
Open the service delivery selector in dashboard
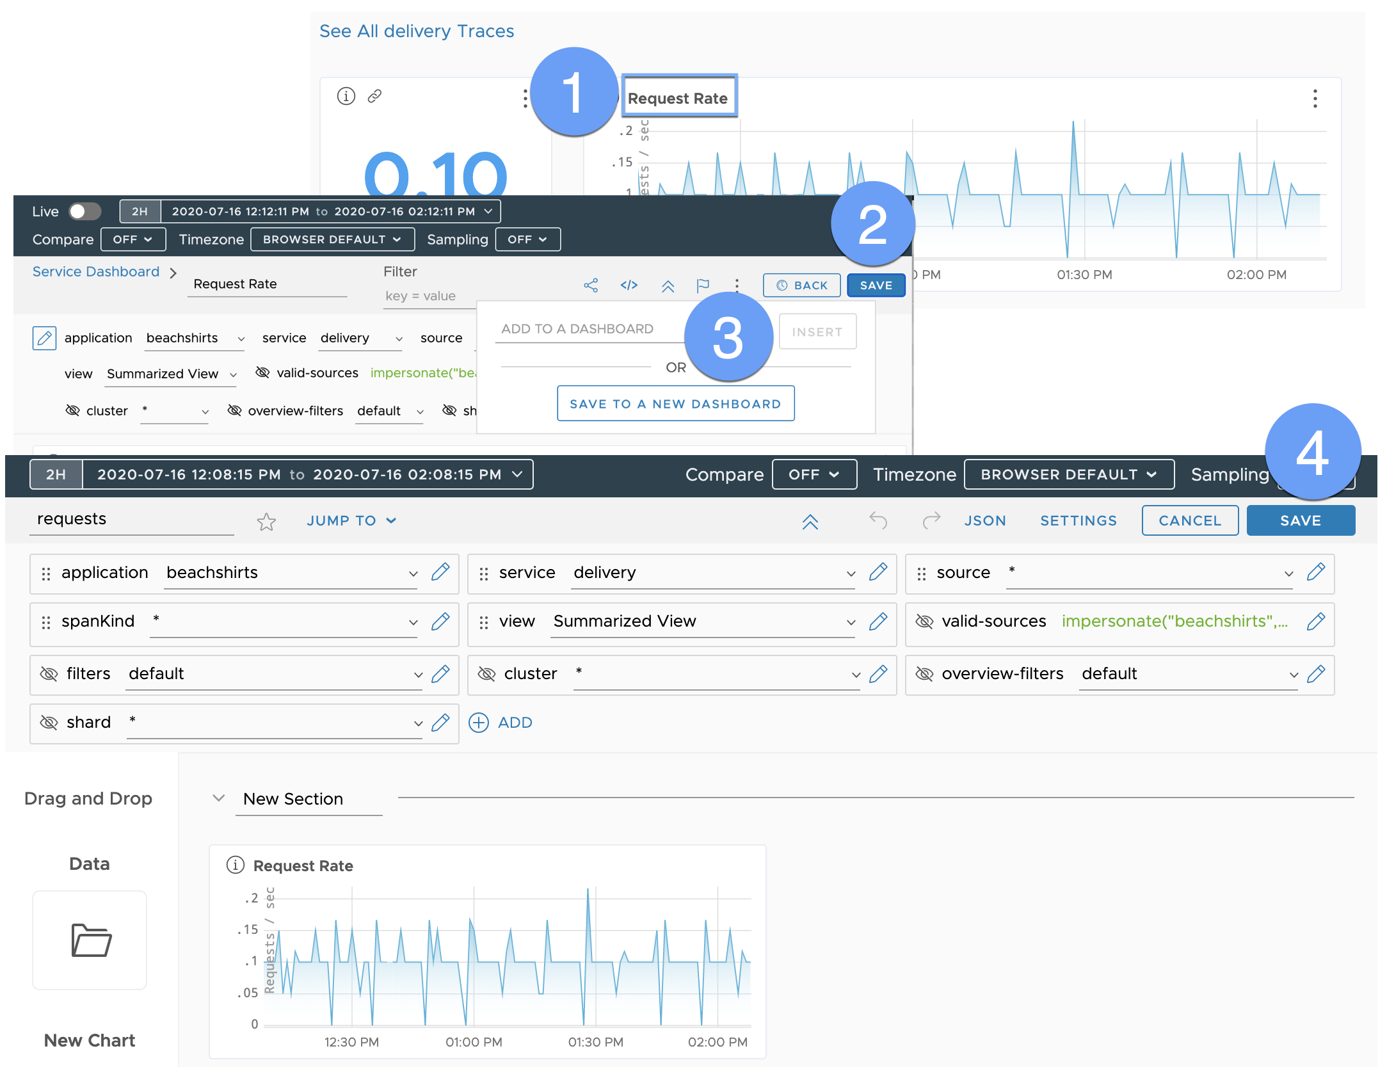coord(714,572)
